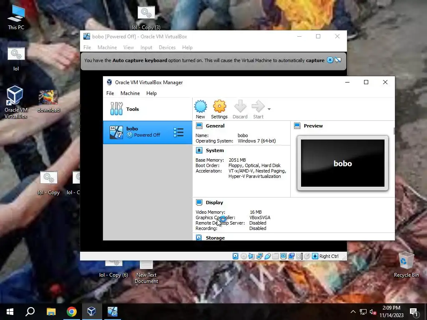Viewport: 427px width, 320px height.
Task: Click the optical disk status icon
Action: click(x=244, y=256)
